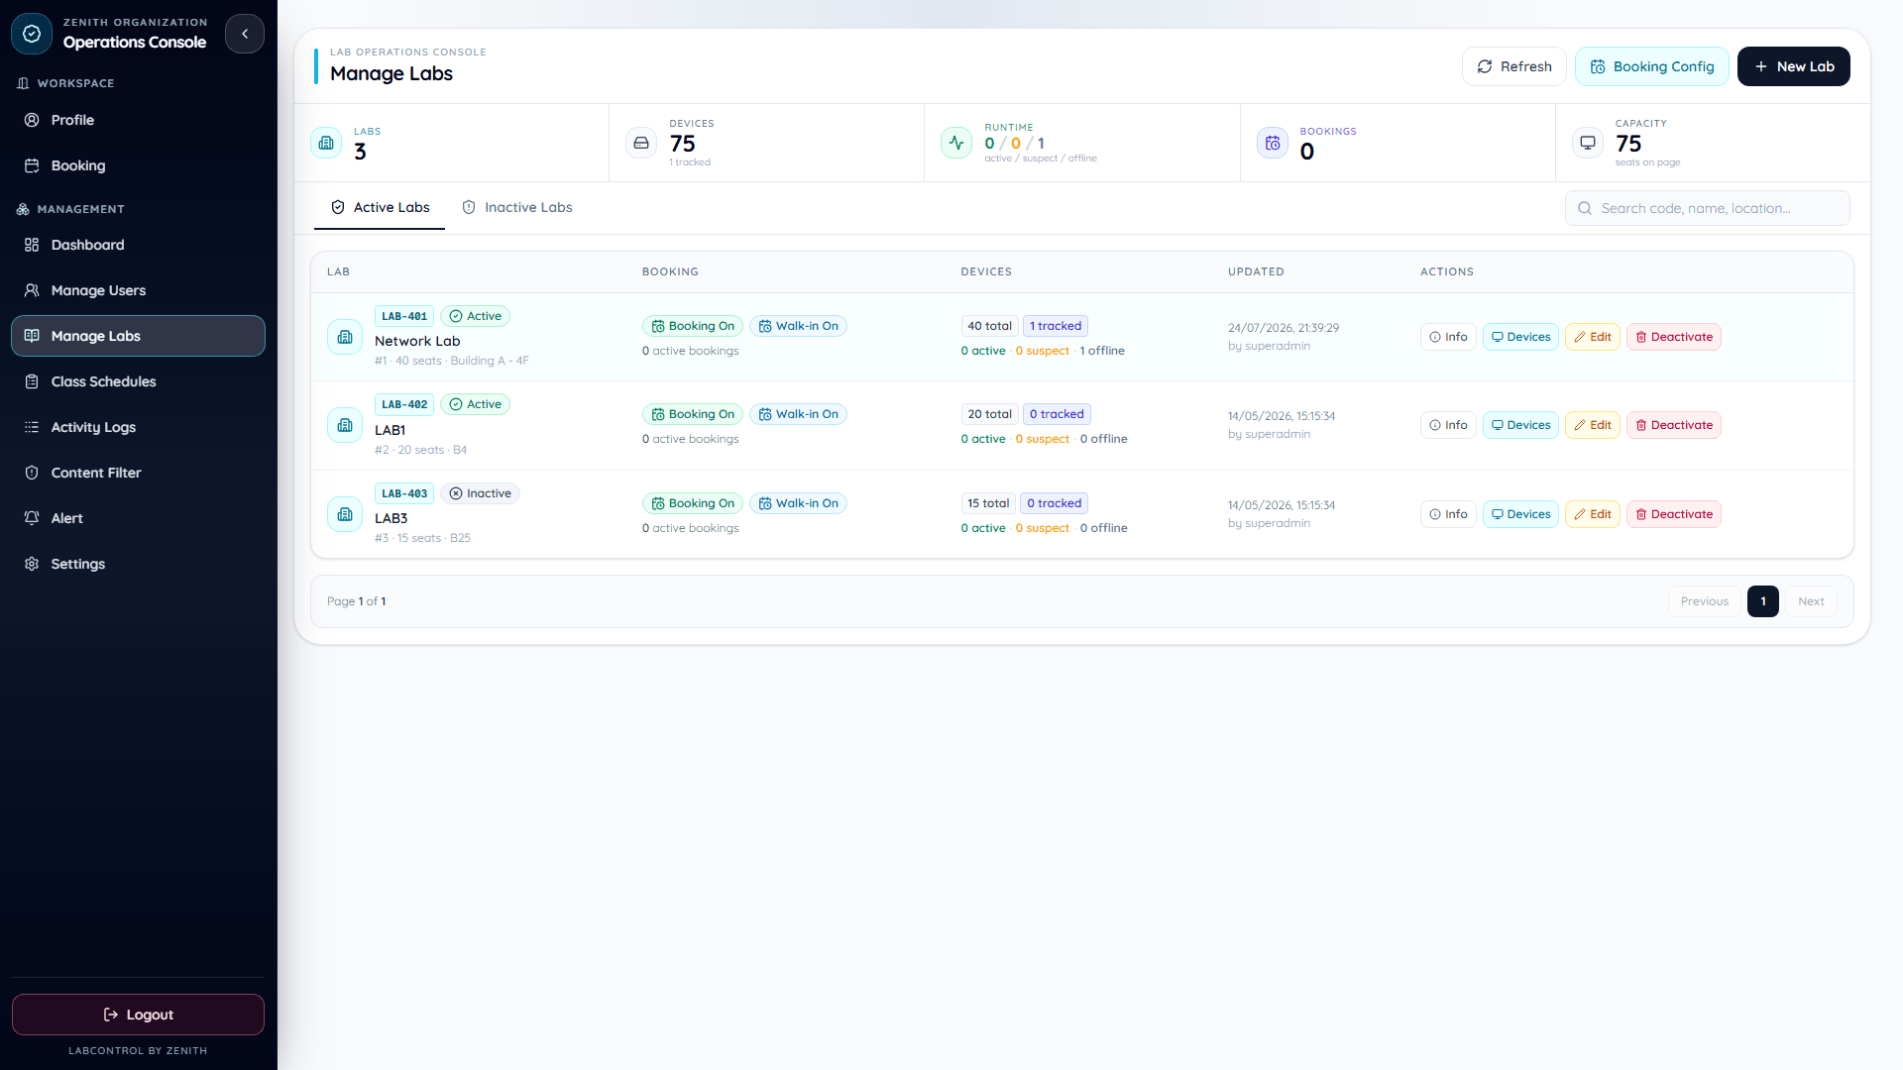Create a New Lab
The width and height of the screenshot is (1903, 1070).
click(x=1793, y=66)
